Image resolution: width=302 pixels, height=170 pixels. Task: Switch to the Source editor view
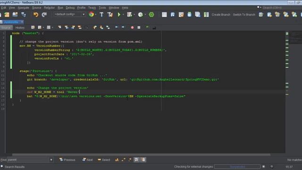6,27
